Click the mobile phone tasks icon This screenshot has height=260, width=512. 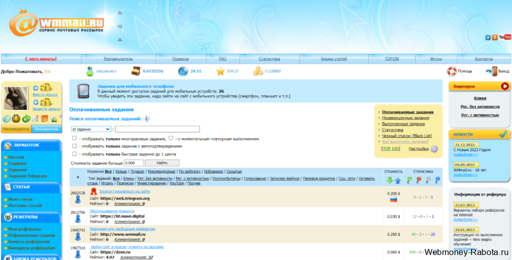pyautogui.click(x=83, y=91)
